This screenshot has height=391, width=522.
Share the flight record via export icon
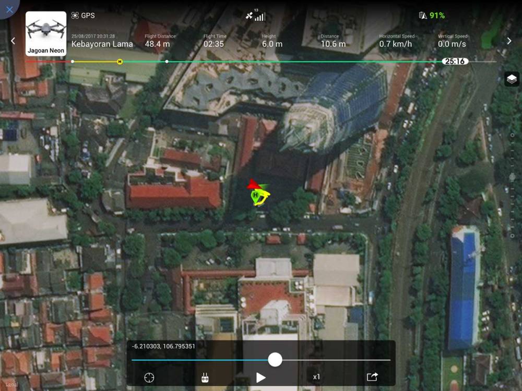[x=372, y=377]
